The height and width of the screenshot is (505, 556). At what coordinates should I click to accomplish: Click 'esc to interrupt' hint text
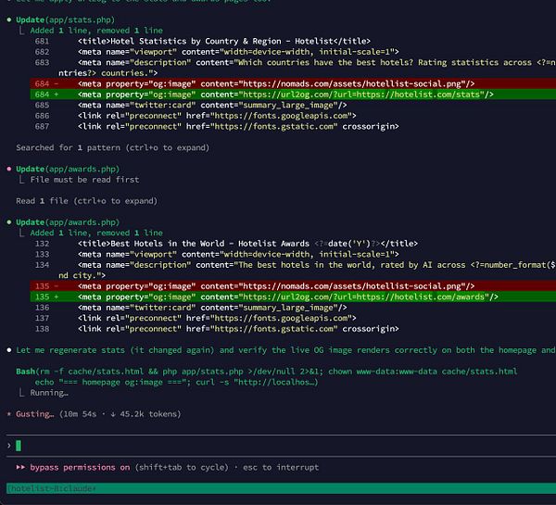[281, 467]
